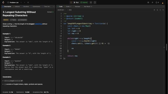Click the curly braces format code icon
This screenshot has height=94, width=168.
click(160, 10)
